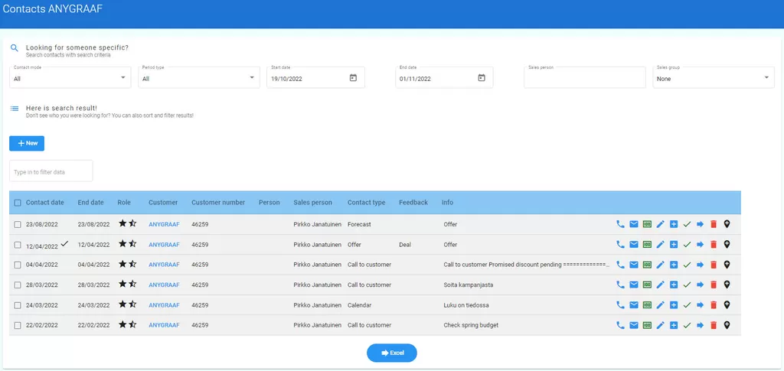Open location pin for 23/08/2022 row
Viewport: 784px width, 371px height.
pyautogui.click(x=727, y=224)
